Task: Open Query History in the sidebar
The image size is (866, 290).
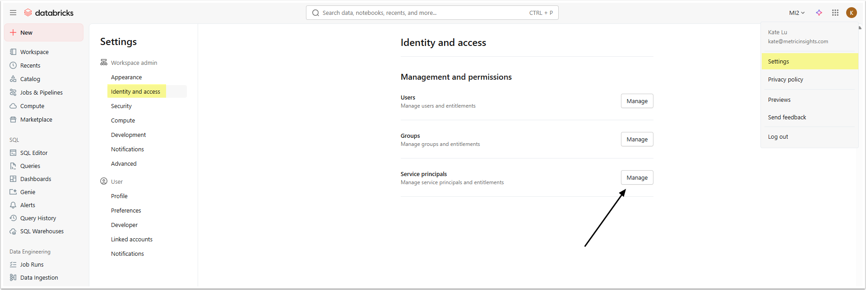Action: (x=38, y=218)
